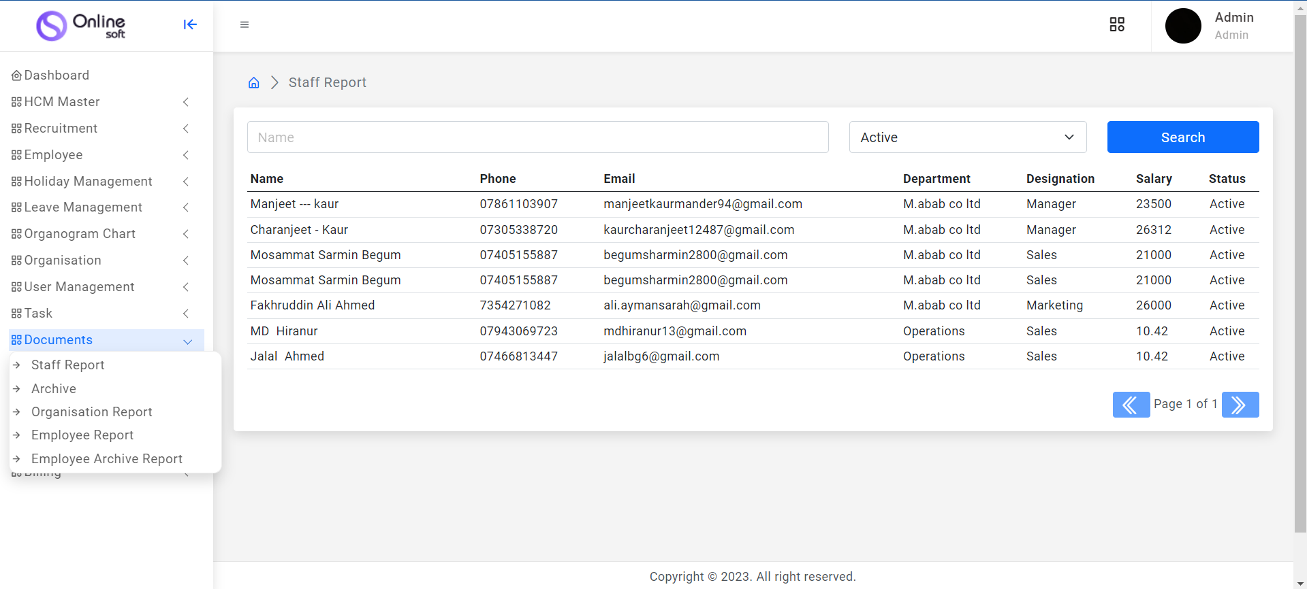This screenshot has width=1307, height=589.
Task: Select Organisation Report submenu item
Action: (x=92, y=412)
